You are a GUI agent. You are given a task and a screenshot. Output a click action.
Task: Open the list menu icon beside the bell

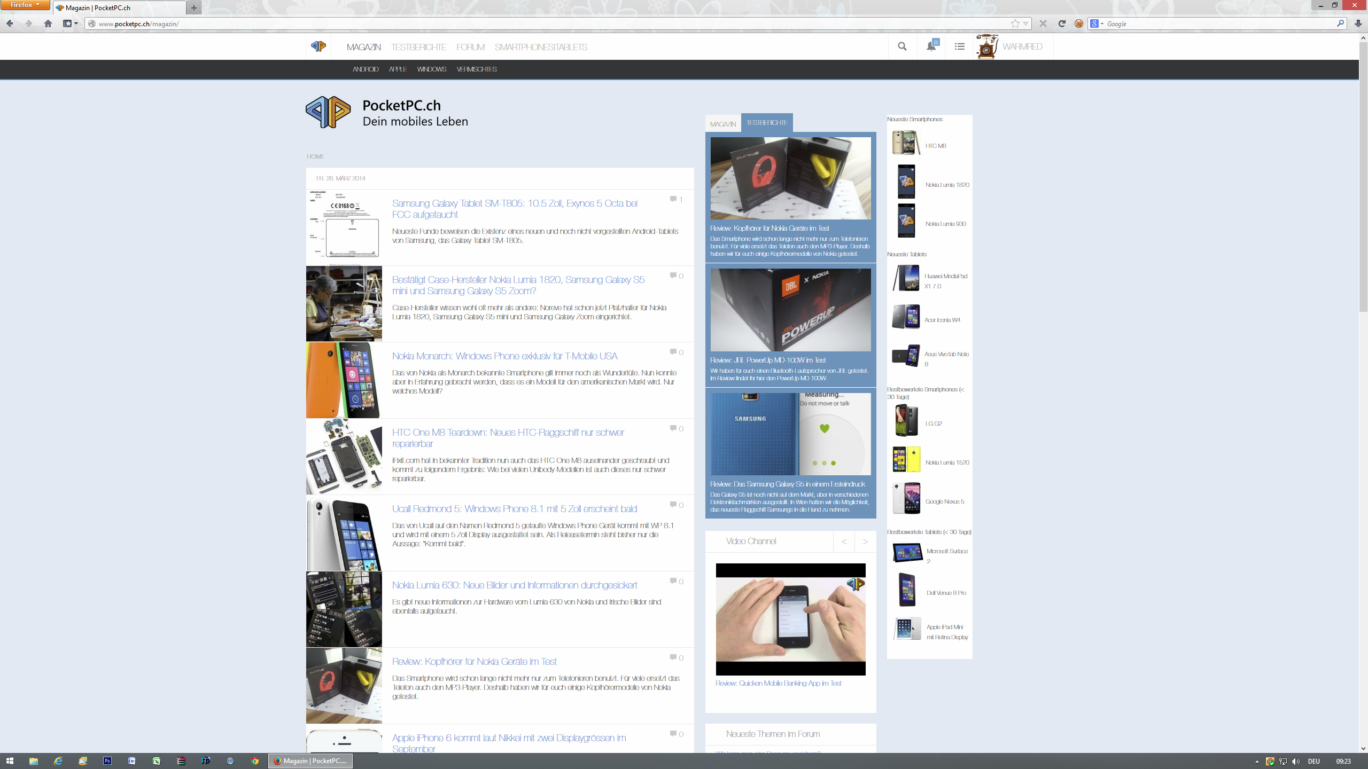coord(960,46)
